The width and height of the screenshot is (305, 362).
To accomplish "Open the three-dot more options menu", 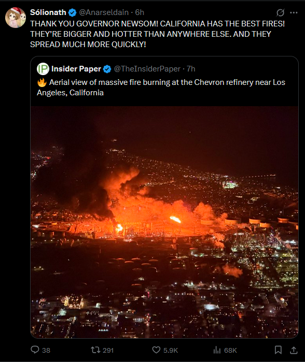I will click(294, 13).
